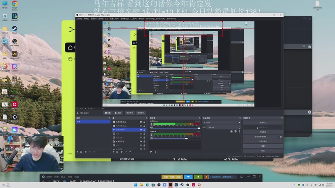
Task: Click the home icon in the green app sidebar
Action: tap(70, 48)
